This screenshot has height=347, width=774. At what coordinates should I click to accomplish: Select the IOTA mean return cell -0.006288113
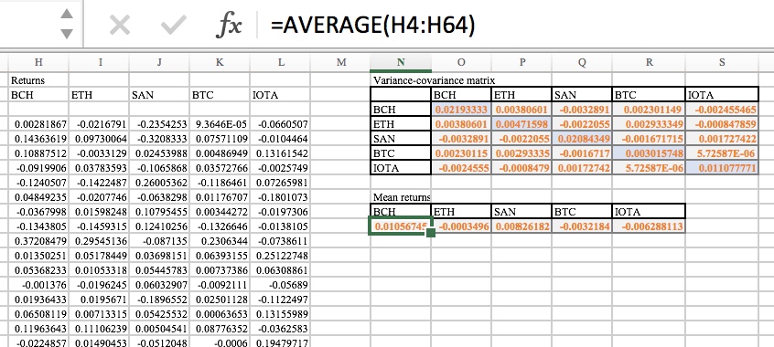649,226
